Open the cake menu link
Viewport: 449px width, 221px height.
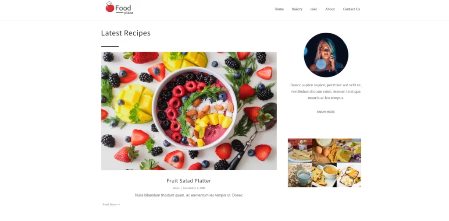tap(314, 9)
